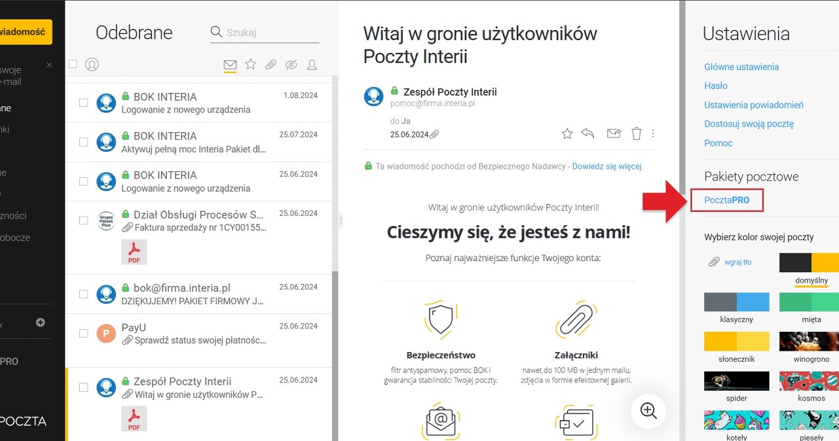Screen dimensions: 839x441
Task: Check the PayU message checkbox
Action: pyautogui.click(x=84, y=333)
